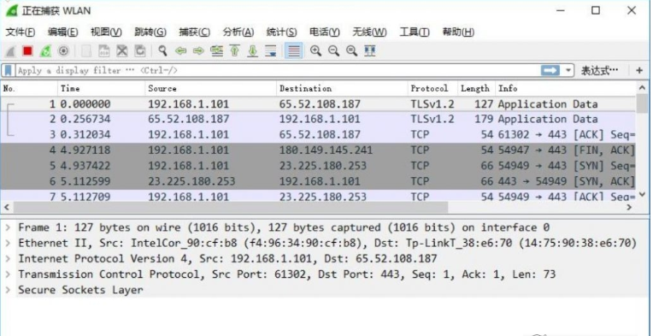Select packet 3 TCP 61302 → 443 ACK
The image size is (653, 336).
coord(319,134)
